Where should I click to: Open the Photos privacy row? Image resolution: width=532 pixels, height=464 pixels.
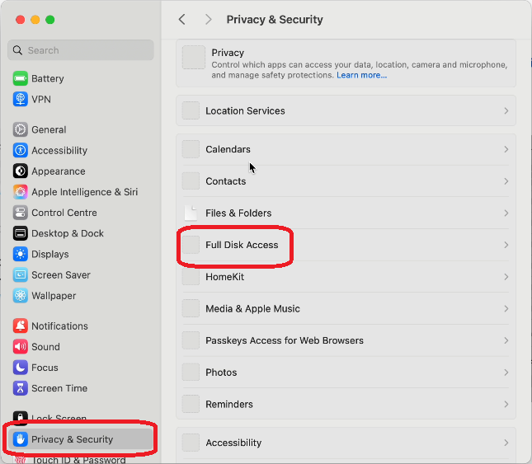coord(346,373)
